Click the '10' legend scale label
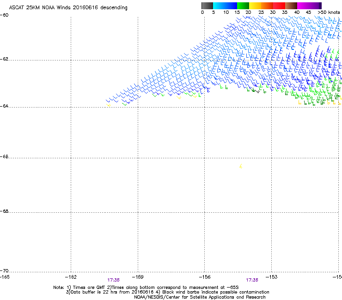This screenshot has width=342, height=300. coord(226,12)
